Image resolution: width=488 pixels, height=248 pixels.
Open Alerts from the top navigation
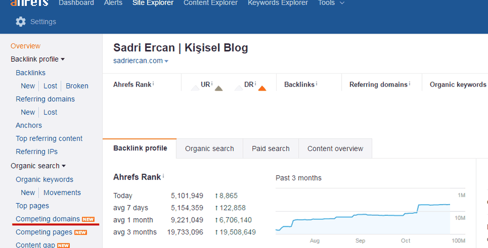click(x=113, y=3)
